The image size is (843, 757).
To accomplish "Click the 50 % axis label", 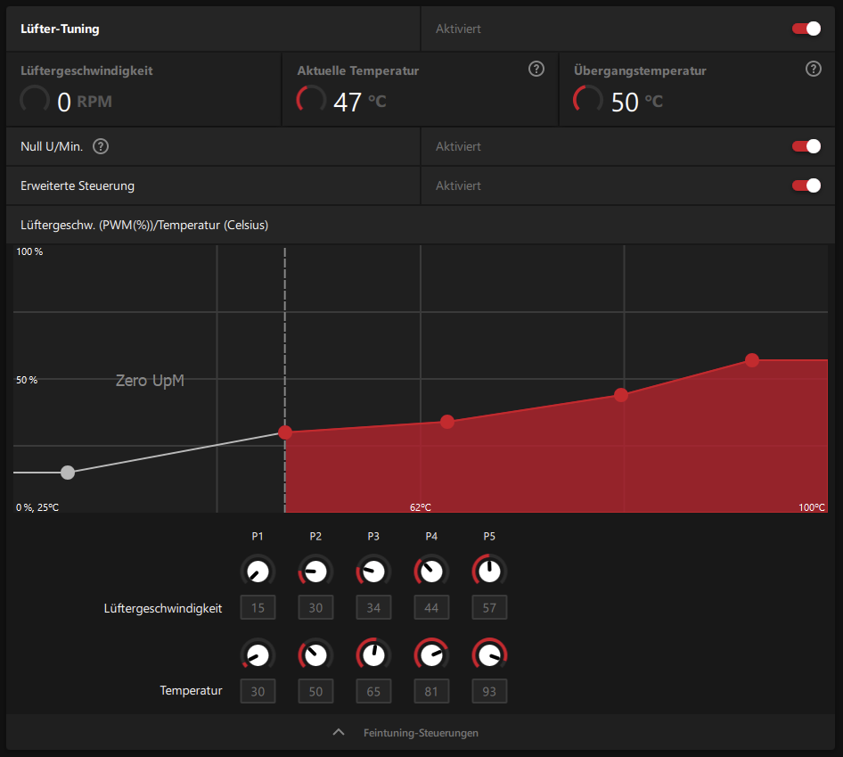I will [27, 380].
